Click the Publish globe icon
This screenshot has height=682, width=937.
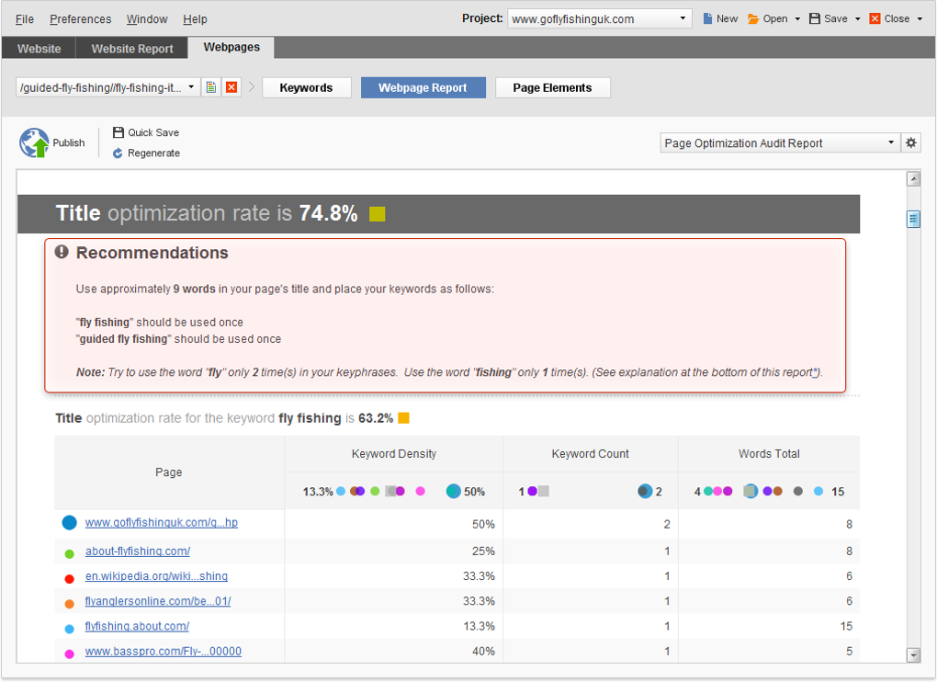coord(35,142)
